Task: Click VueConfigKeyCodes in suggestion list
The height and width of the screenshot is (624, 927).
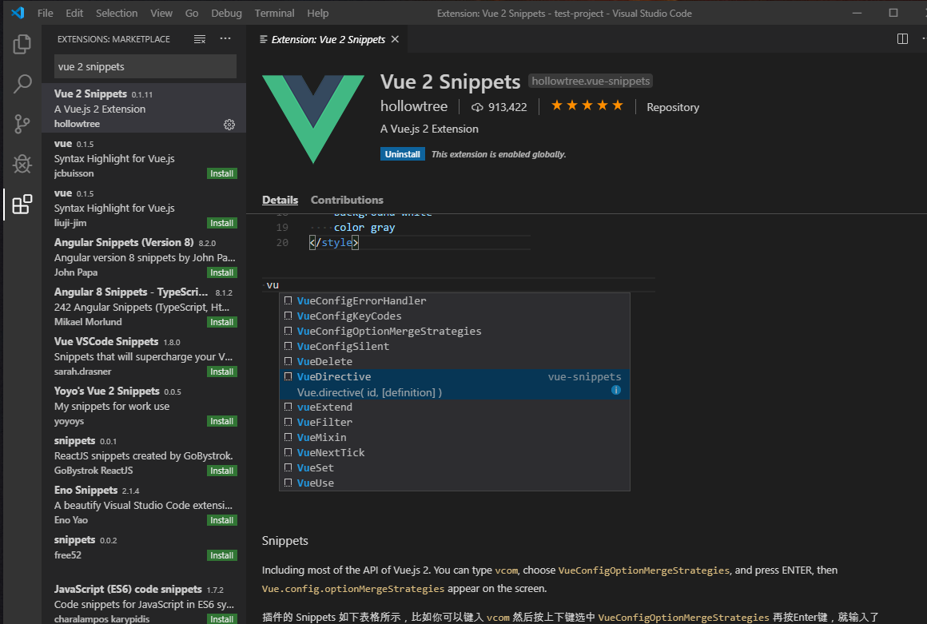Action: tap(454, 316)
